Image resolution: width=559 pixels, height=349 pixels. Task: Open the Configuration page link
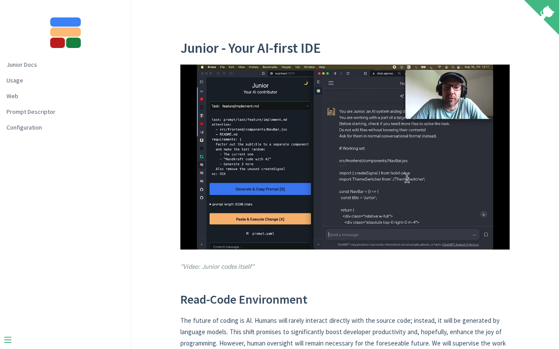tap(24, 127)
